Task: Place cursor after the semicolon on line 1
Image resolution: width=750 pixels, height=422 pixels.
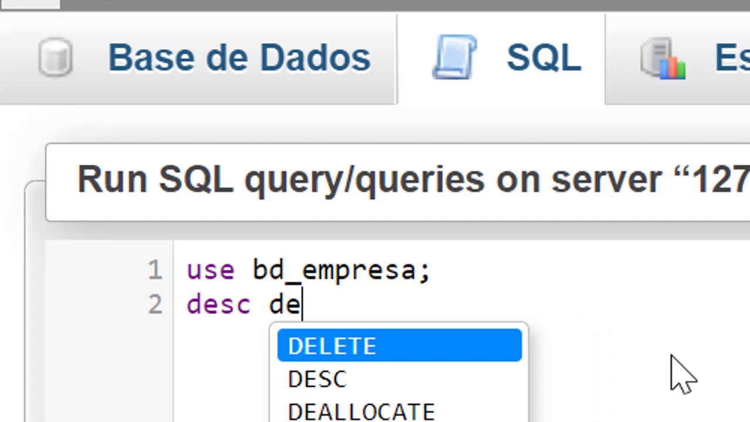Action: (x=432, y=271)
